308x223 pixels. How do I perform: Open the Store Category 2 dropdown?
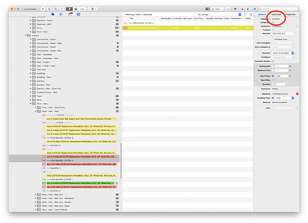[x=283, y=47]
